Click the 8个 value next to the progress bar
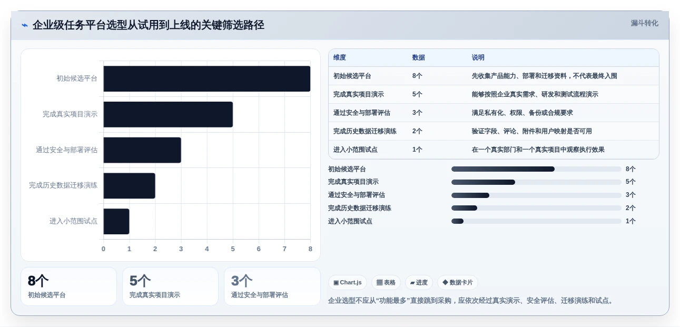This screenshot has height=327, width=680. point(630,169)
